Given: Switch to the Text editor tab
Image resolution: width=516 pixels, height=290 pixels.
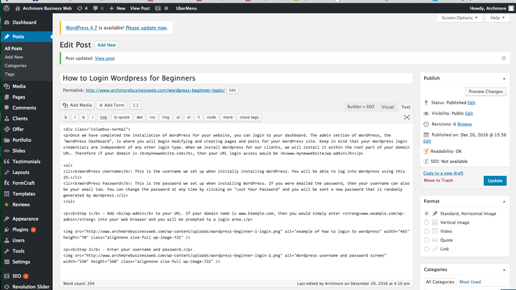Looking at the screenshot, I should coord(406,107).
